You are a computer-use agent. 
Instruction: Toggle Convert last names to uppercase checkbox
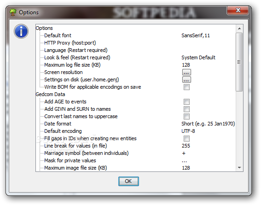[186, 116]
